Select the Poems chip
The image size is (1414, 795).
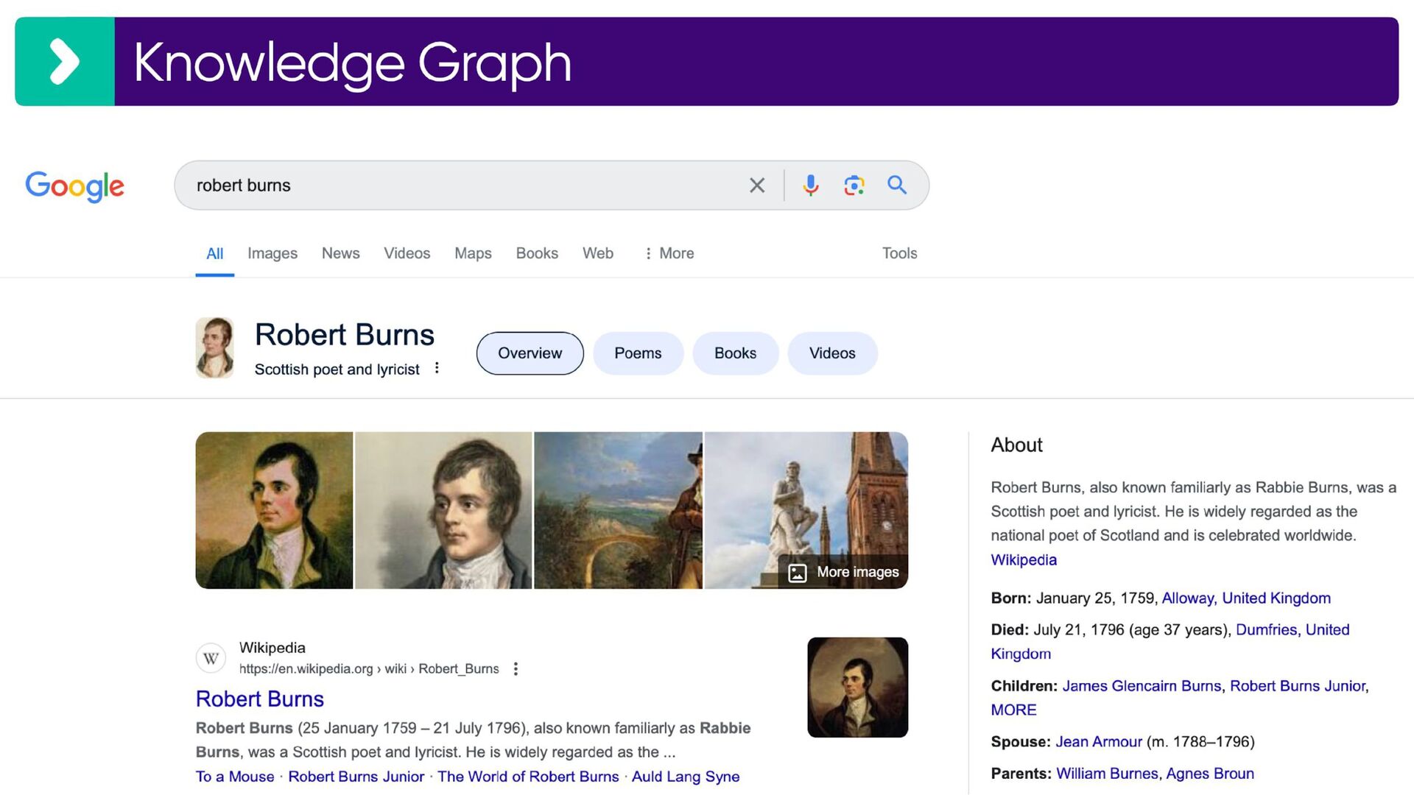(638, 353)
